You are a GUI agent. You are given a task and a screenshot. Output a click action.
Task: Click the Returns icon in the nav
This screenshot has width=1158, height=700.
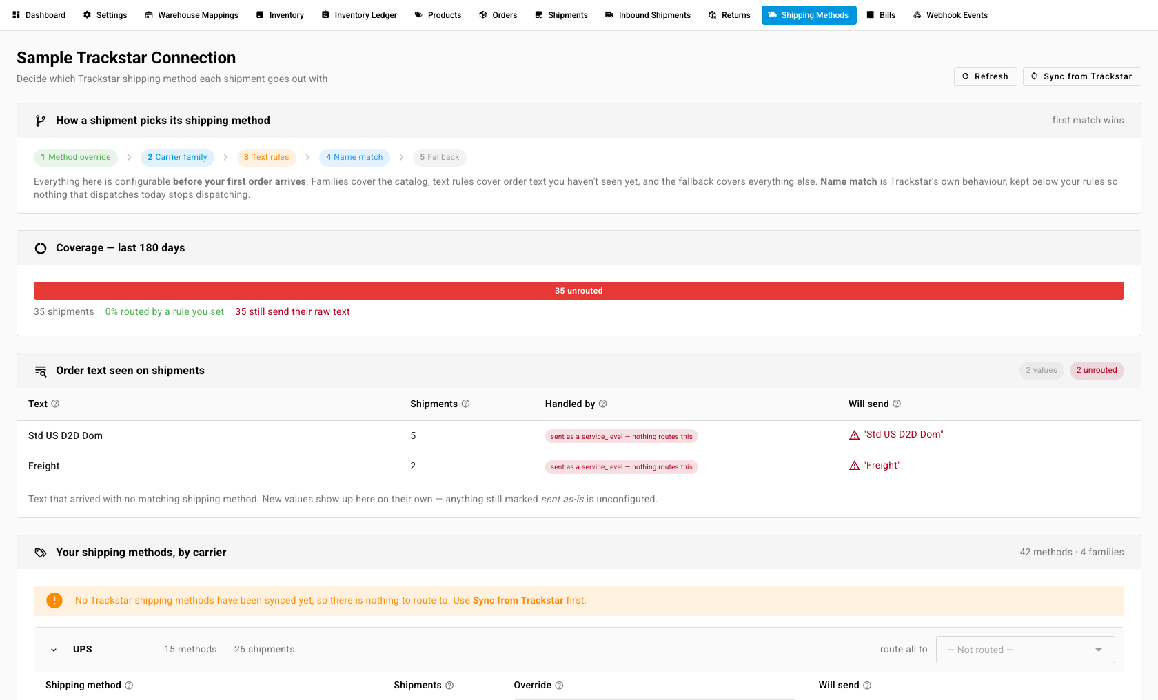click(x=713, y=15)
